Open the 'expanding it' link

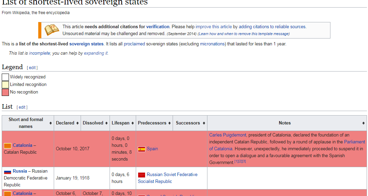[95, 53]
